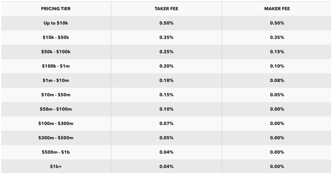Click the 0.25% taker fee value

tap(166, 52)
